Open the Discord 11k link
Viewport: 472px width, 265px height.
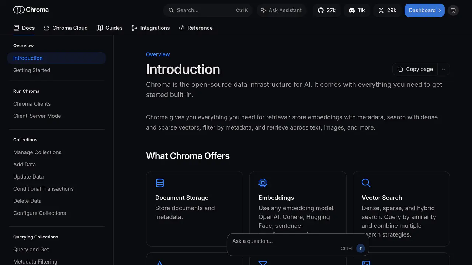click(x=357, y=10)
